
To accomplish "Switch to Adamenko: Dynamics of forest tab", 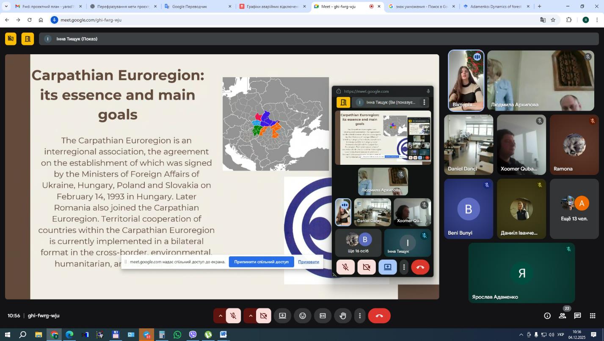I will coord(495,7).
